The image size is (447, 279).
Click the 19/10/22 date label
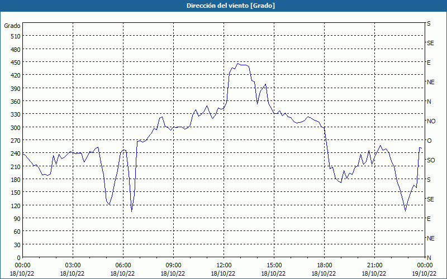425,273
